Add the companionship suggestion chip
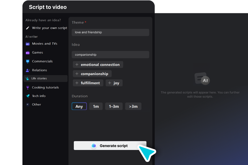This screenshot has height=165, width=248. [92, 74]
